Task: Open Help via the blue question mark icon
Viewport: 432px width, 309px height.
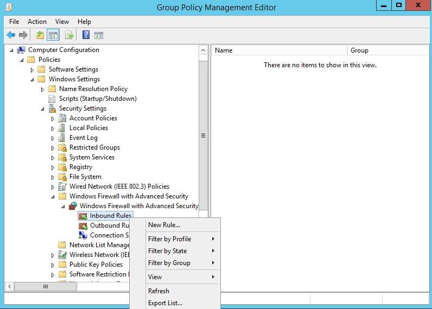Action: coord(86,35)
